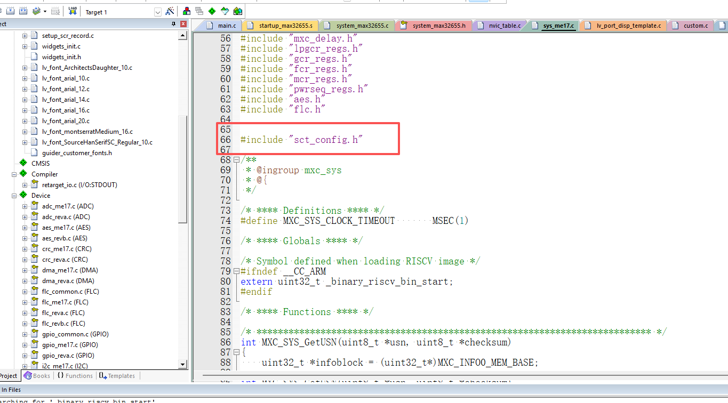Click the Download (LOAD) to flash icon
This screenshot has height=403, width=728.
click(x=73, y=11)
